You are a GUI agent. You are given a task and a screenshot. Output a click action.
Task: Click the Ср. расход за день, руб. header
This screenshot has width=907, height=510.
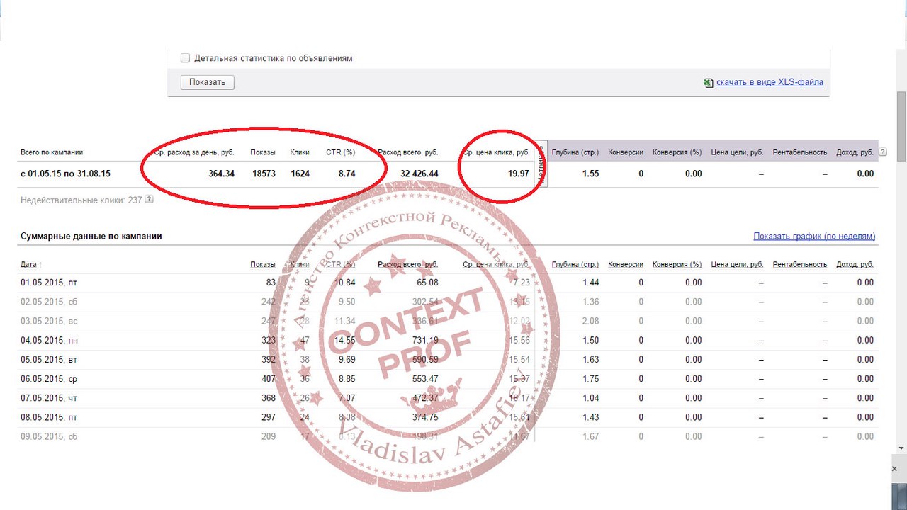tap(193, 152)
